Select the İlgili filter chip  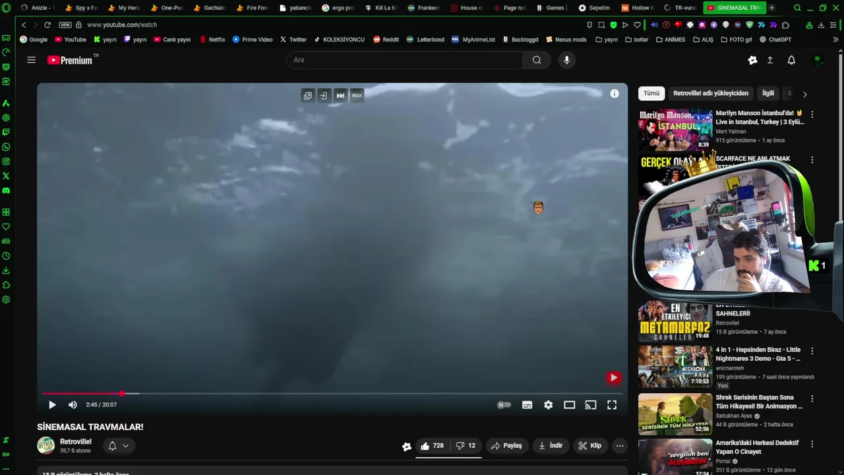[x=768, y=94]
